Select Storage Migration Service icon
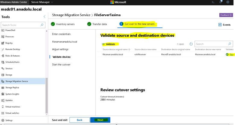Image resolution: width=235 pixels, height=125 pixels. coord(3,81)
